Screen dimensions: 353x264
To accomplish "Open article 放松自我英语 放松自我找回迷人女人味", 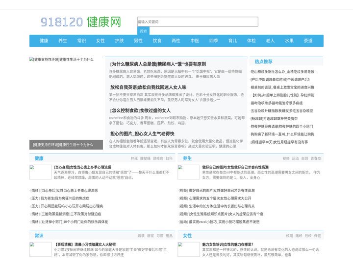I will pyautogui.click(x=149, y=87).
